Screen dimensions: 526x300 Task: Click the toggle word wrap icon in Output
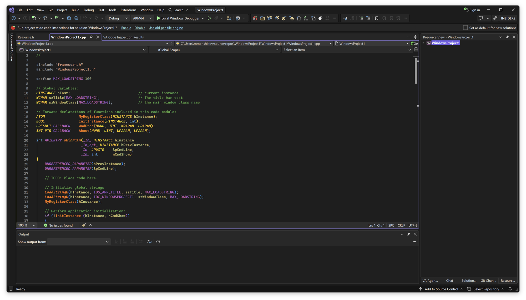[x=149, y=242]
